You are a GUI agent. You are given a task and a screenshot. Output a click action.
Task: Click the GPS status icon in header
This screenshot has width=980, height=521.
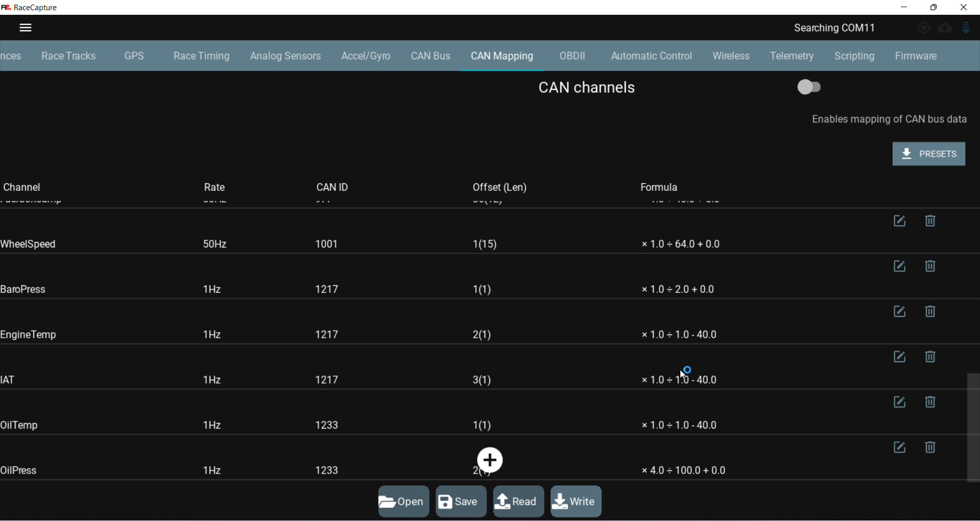coord(924,28)
